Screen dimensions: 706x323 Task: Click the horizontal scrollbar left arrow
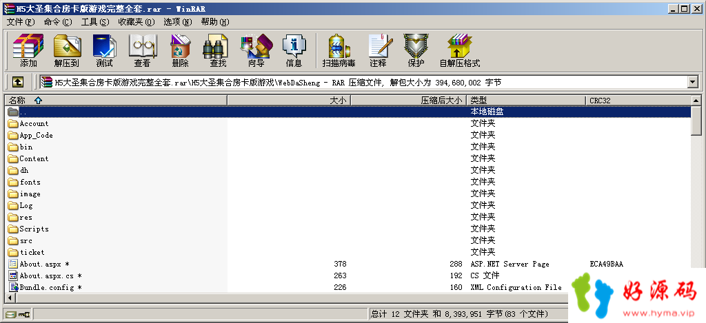click(10, 298)
